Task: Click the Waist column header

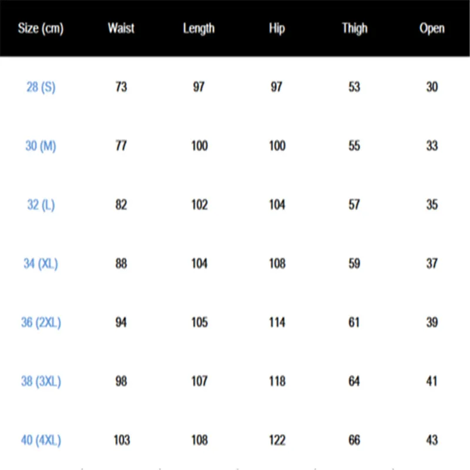Action: point(121,28)
